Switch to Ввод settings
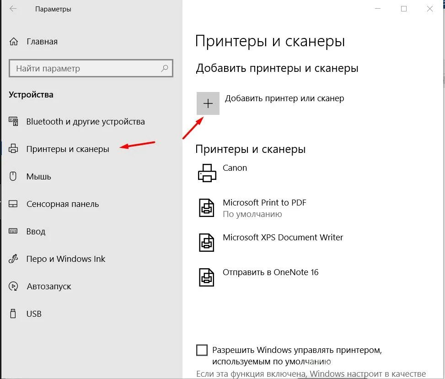The height and width of the screenshot is (379, 445). coord(36,232)
